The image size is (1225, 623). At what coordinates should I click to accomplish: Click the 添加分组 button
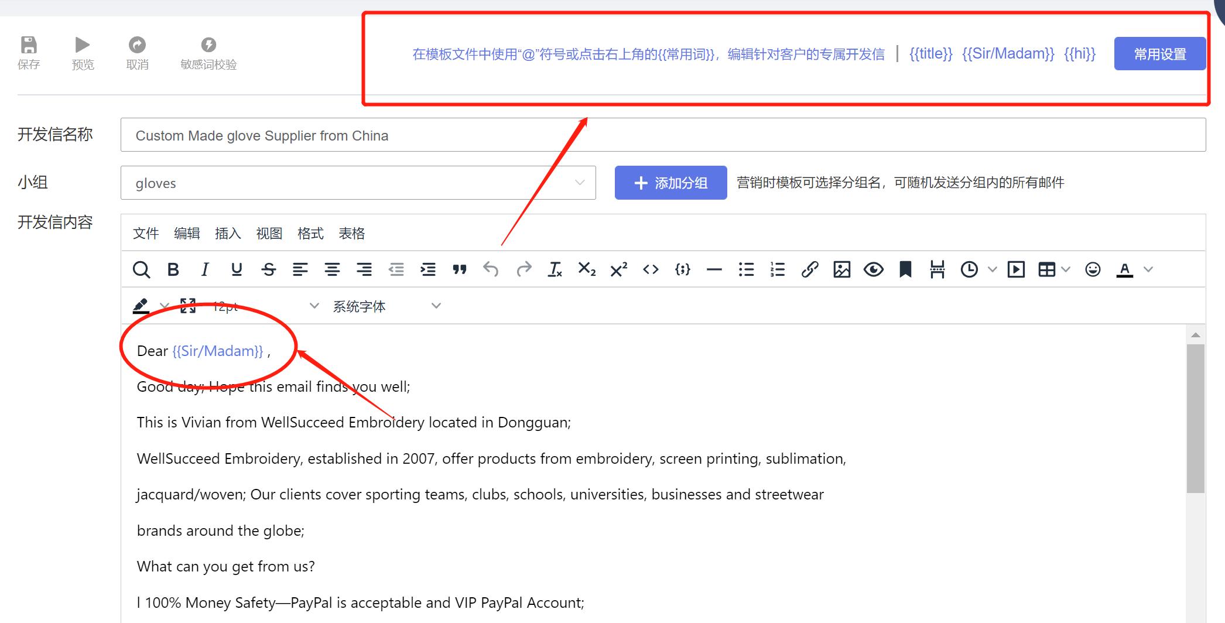tap(670, 182)
